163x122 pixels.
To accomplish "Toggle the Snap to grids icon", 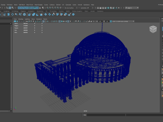I will click(x=48, y=8).
